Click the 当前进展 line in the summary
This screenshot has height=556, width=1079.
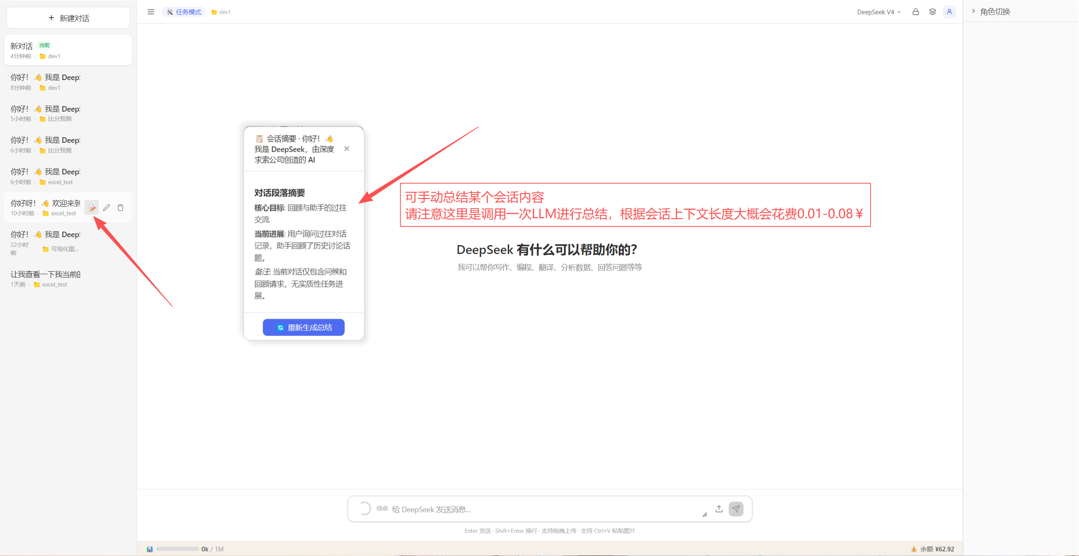click(x=302, y=246)
